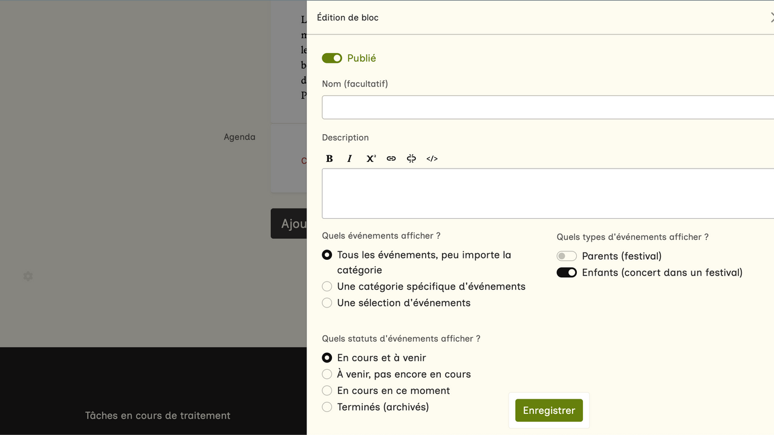This screenshot has height=435, width=774.
Task: Toggle superscript formatting in Description toolbar
Action: coord(371,158)
